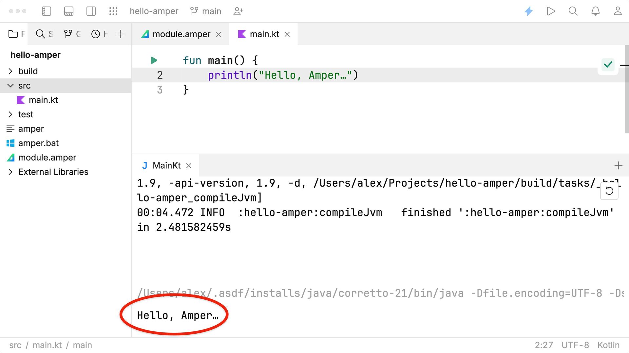Click the main.kt breadcrumb
Image resolution: width=629 pixels, height=353 pixels.
click(47, 345)
